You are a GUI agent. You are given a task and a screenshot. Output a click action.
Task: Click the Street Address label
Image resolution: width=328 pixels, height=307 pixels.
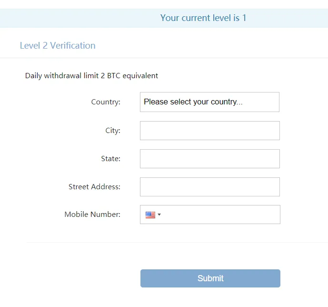[95, 187]
